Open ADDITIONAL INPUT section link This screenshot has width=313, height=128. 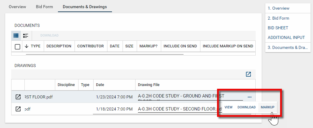(286, 38)
